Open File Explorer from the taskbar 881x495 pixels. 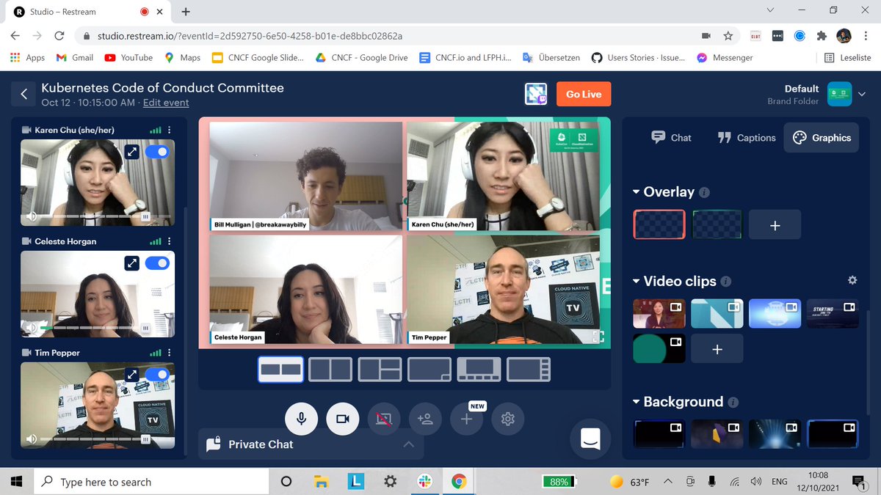click(x=321, y=482)
